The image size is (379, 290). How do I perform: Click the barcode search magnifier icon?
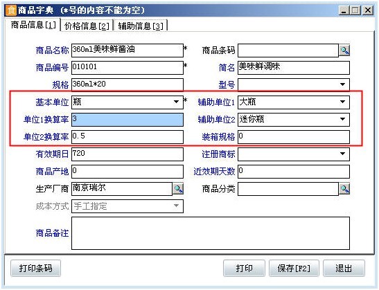pyautogui.click(x=344, y=51)
